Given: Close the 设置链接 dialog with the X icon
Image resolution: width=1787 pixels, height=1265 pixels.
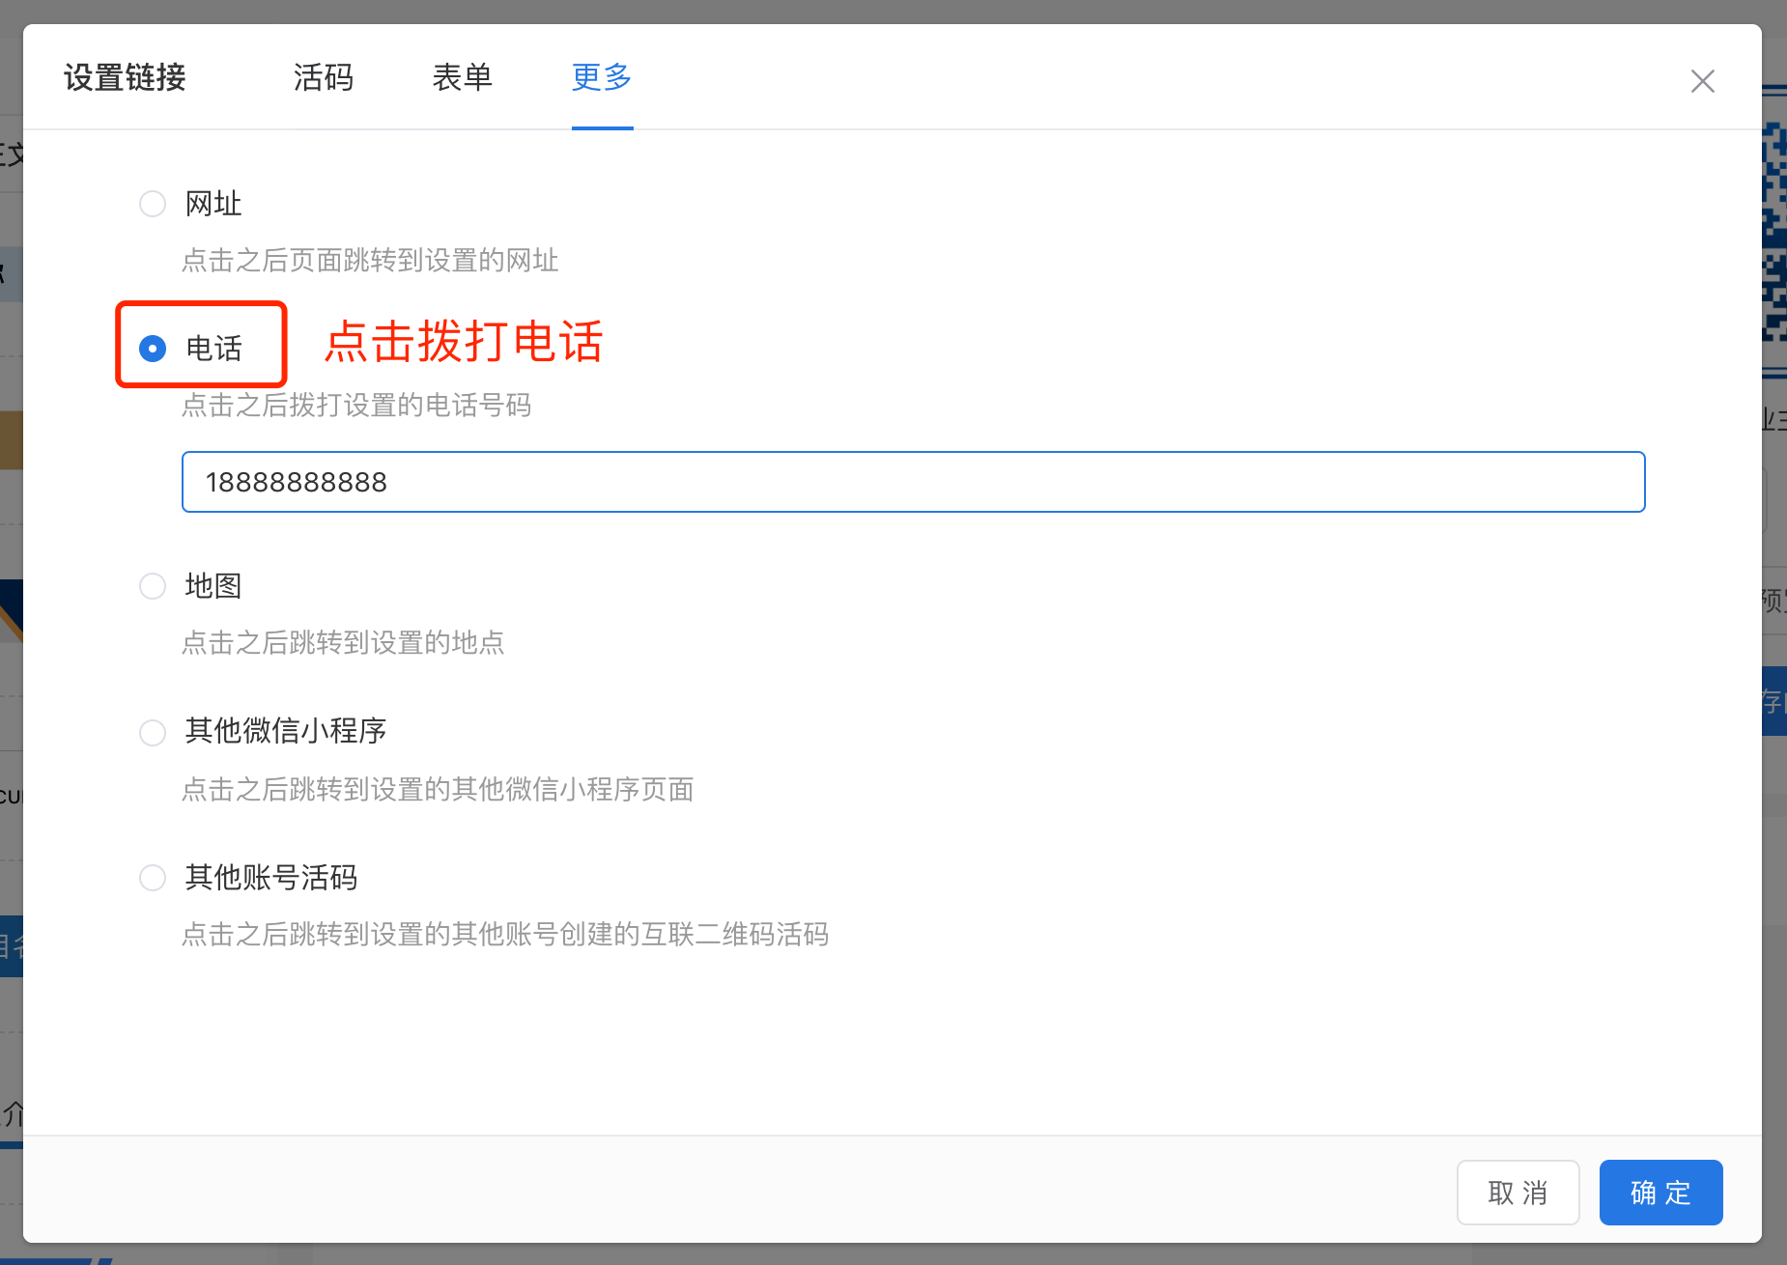Looking at the screenshot, I should pos(1702,81).
